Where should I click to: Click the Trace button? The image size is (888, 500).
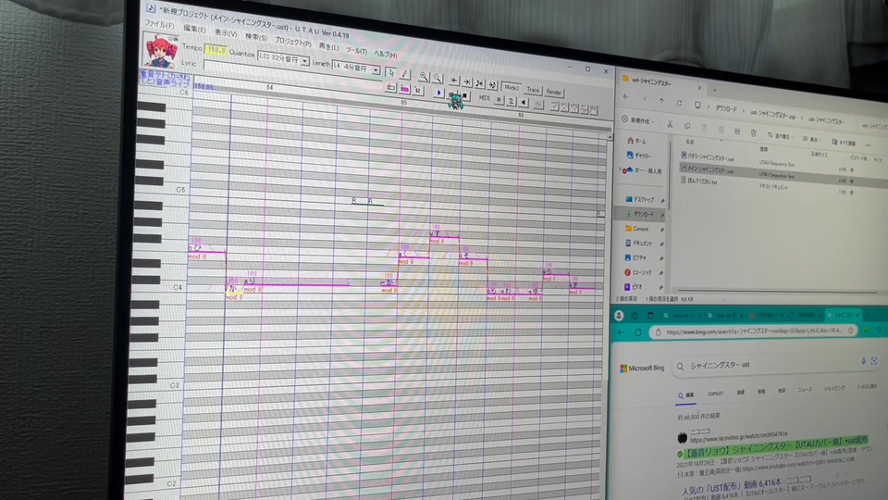click(x=533, y=90)
